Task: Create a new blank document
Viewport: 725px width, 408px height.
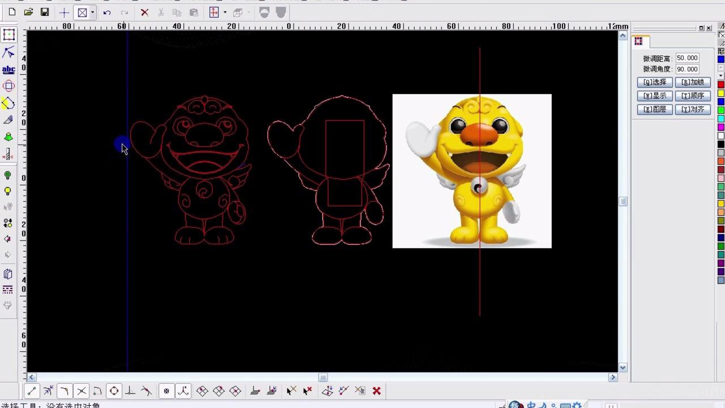Action: [12, 12]
